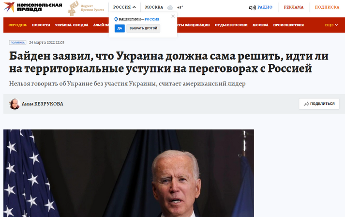
Task: Confirm region with the ДА button
Action: (120, 29)
